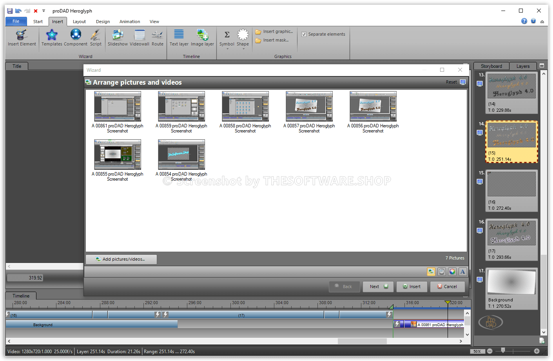Switch to the Animation ribbon tab

point(129,22)
